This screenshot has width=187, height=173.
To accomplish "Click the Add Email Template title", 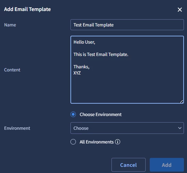I will [27, 9].
